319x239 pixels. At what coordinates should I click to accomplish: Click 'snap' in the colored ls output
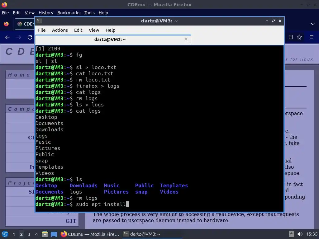point(141,192)
